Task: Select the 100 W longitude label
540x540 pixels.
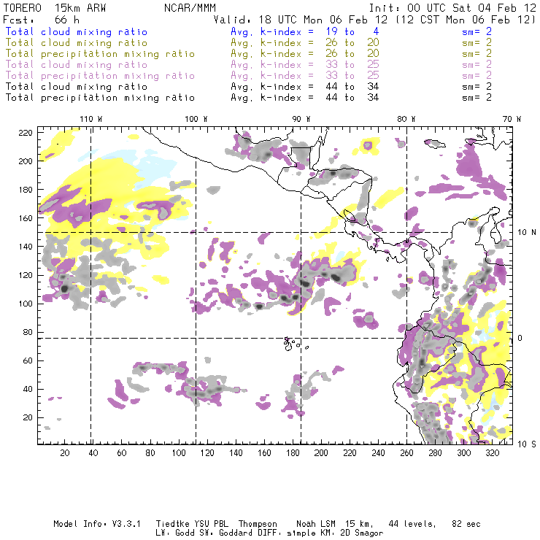Action: pos(196,119)
